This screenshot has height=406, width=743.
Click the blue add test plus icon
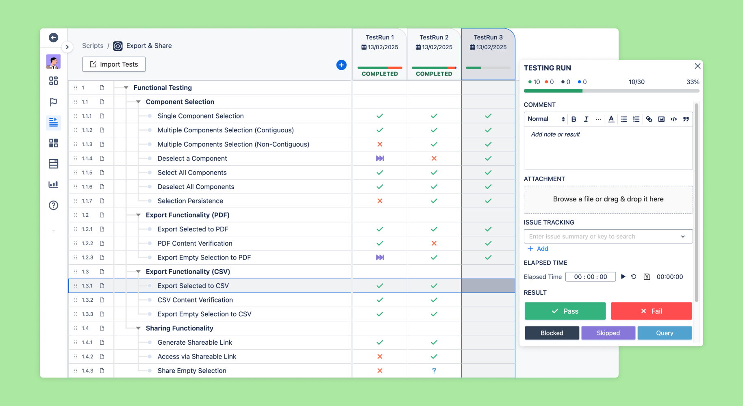pos(341,65)
